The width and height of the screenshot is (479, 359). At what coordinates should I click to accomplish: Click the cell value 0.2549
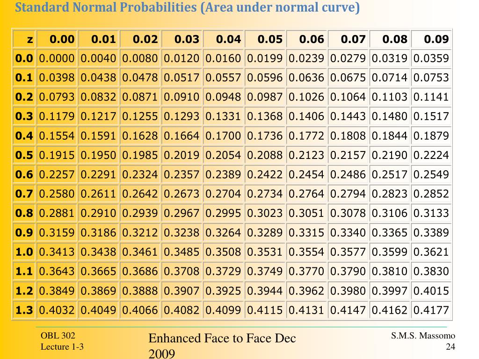(x=431, y=175)
